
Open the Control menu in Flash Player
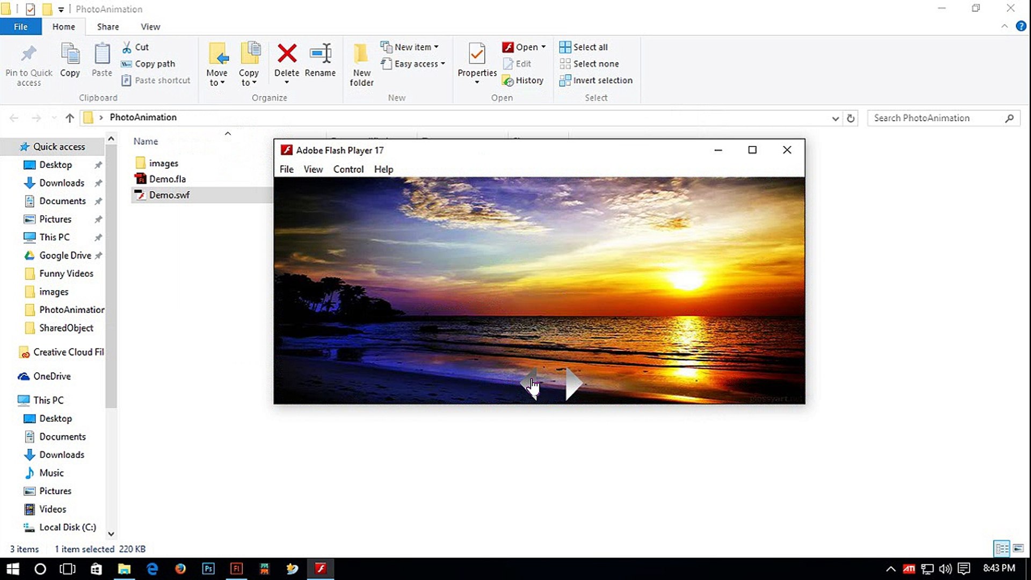coord(348,169)
